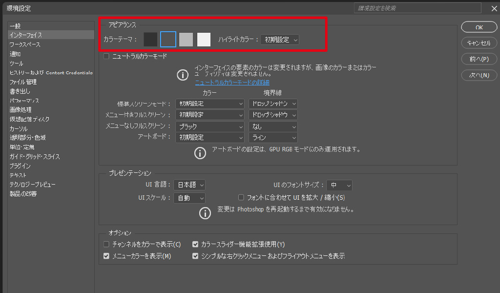Viewport: 500px width, 293px height.
Task: Enable ニュートラルカラーモード checkbox
Action: pos(106,56)
